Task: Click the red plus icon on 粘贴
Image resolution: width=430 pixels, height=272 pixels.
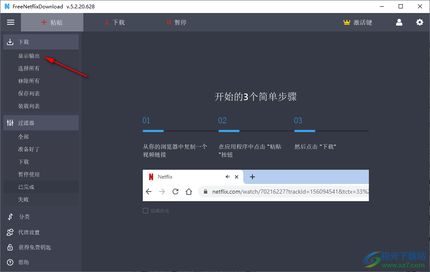Action: (44, 22)
